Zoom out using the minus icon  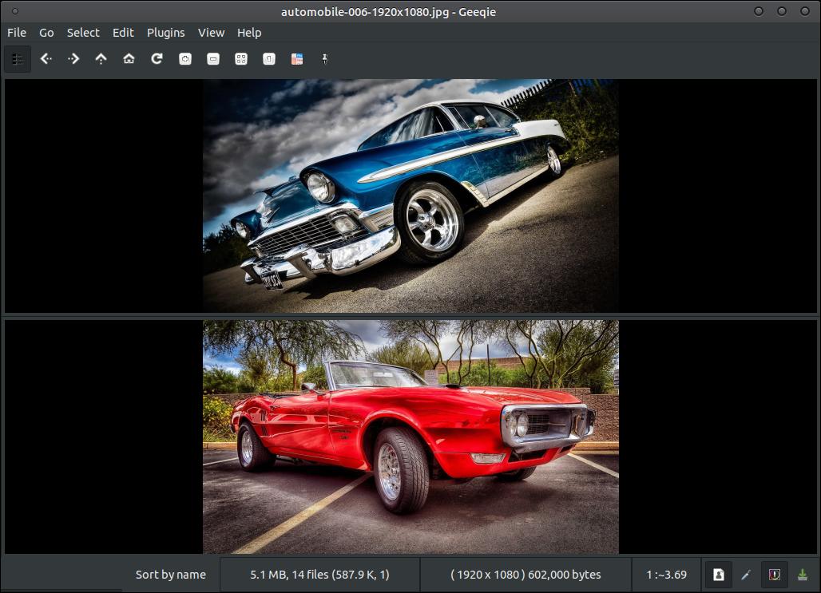click(213, 59)
